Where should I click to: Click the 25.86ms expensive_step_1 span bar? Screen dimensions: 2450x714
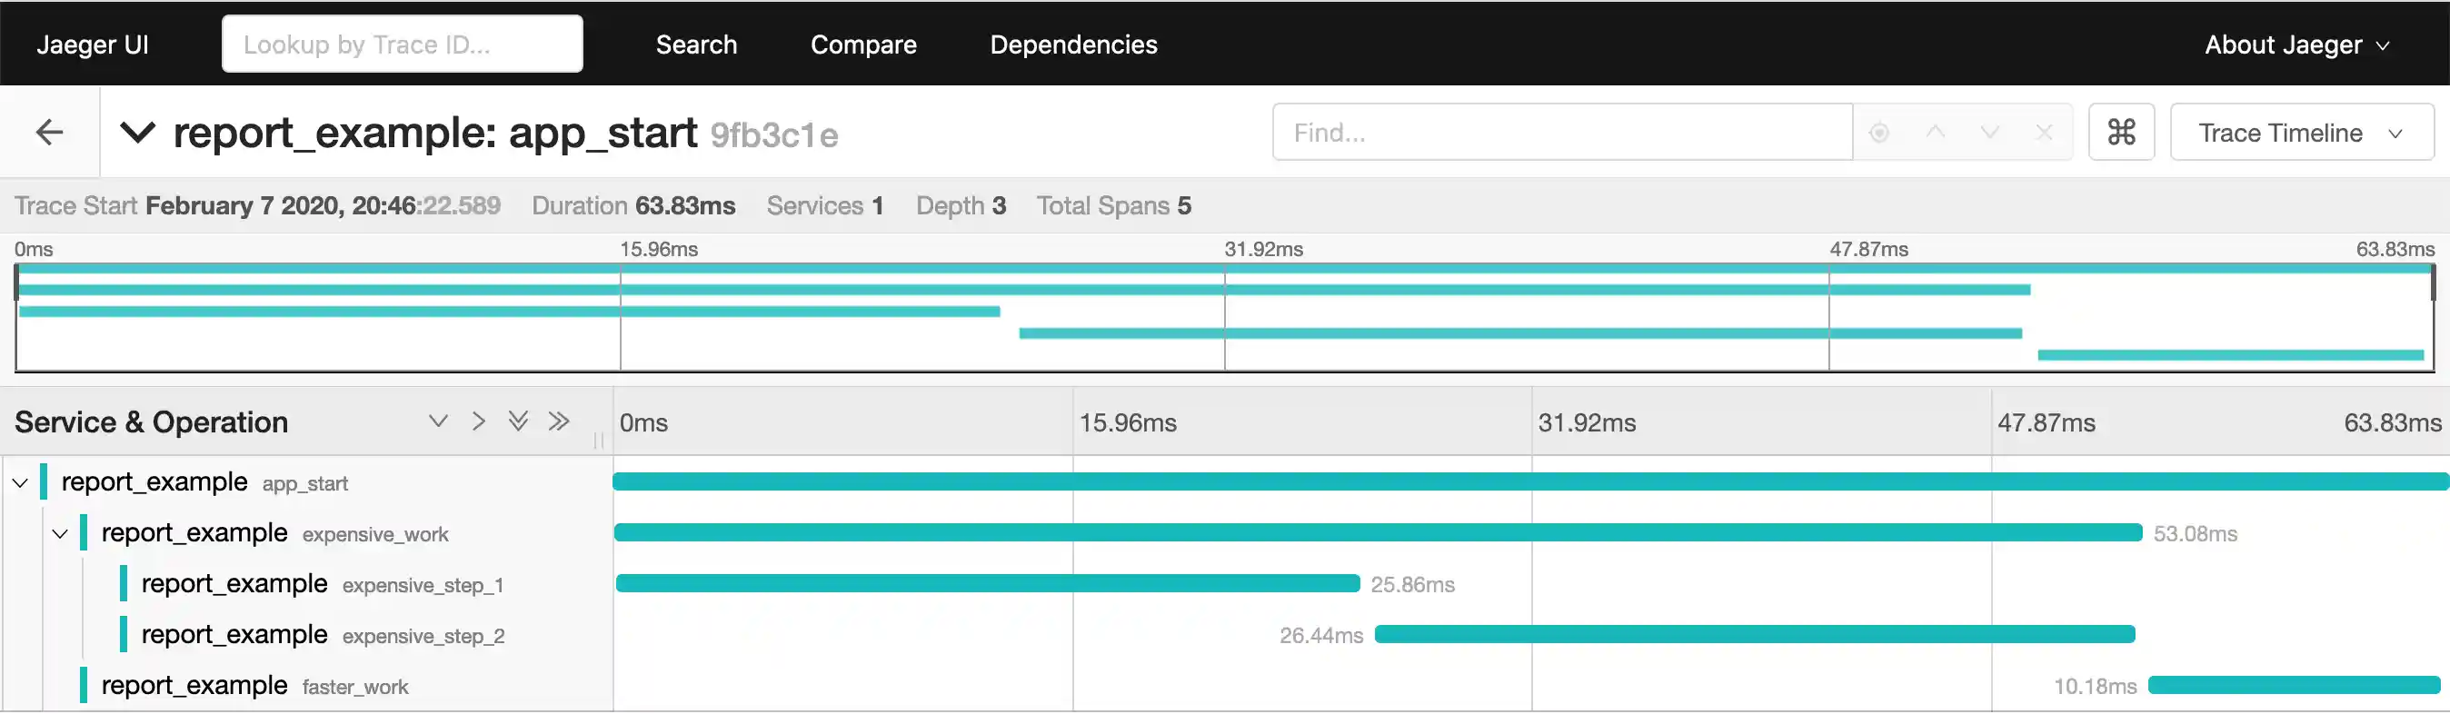[x=987, y=584]
